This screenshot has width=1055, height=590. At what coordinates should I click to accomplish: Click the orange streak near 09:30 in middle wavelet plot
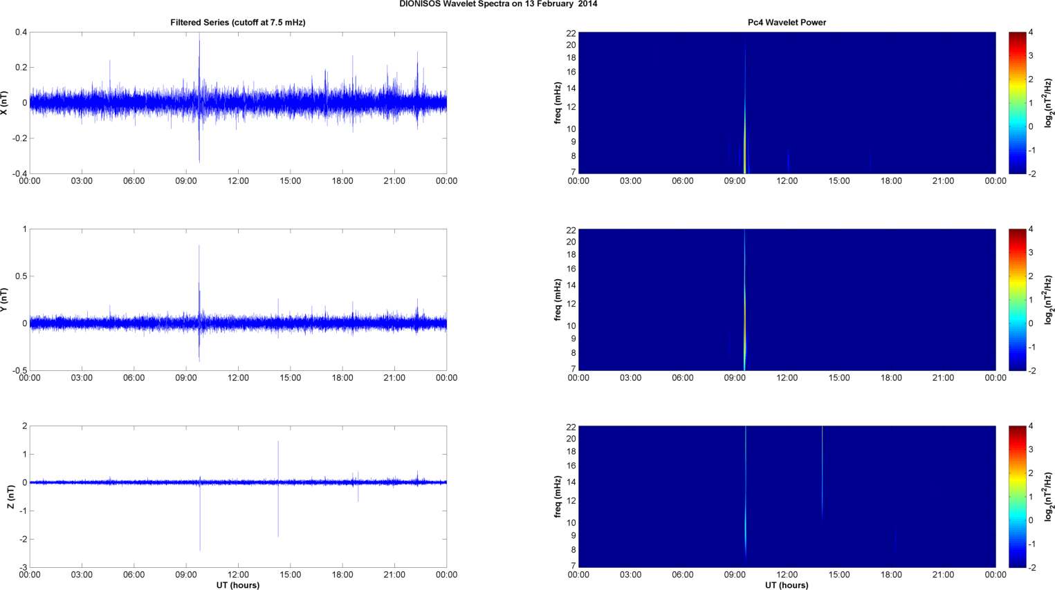coord(745,325)
